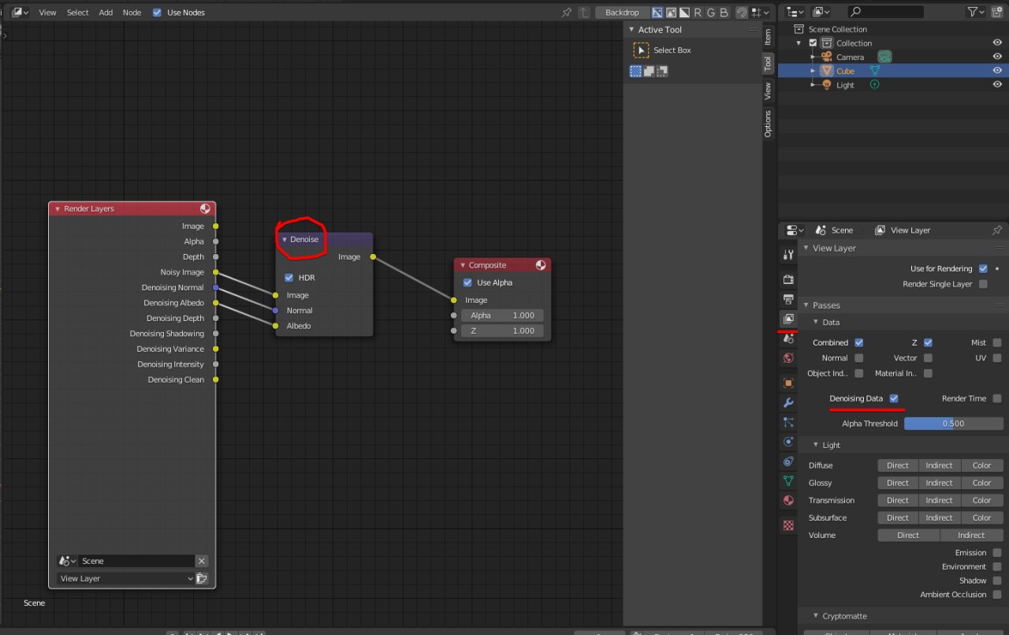Enable Glossy Indirect pass button

pos(940,483)
